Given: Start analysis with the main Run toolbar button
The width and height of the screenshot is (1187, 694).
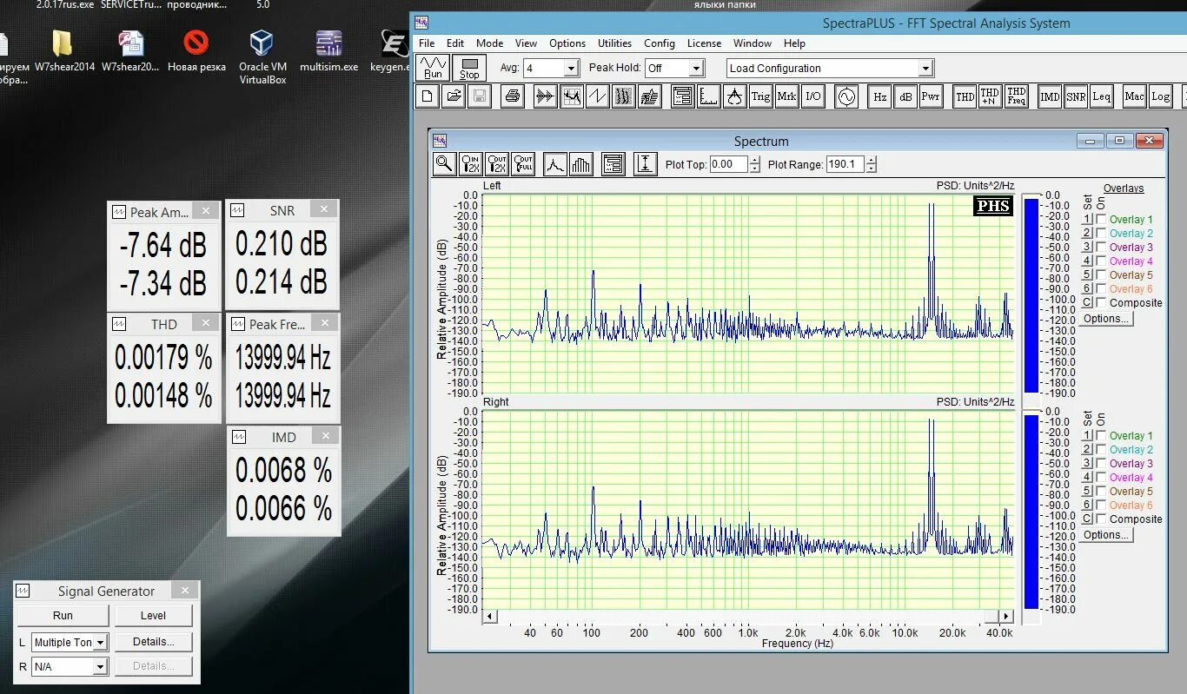Looking at the screenshot, I should click(433, 67).
